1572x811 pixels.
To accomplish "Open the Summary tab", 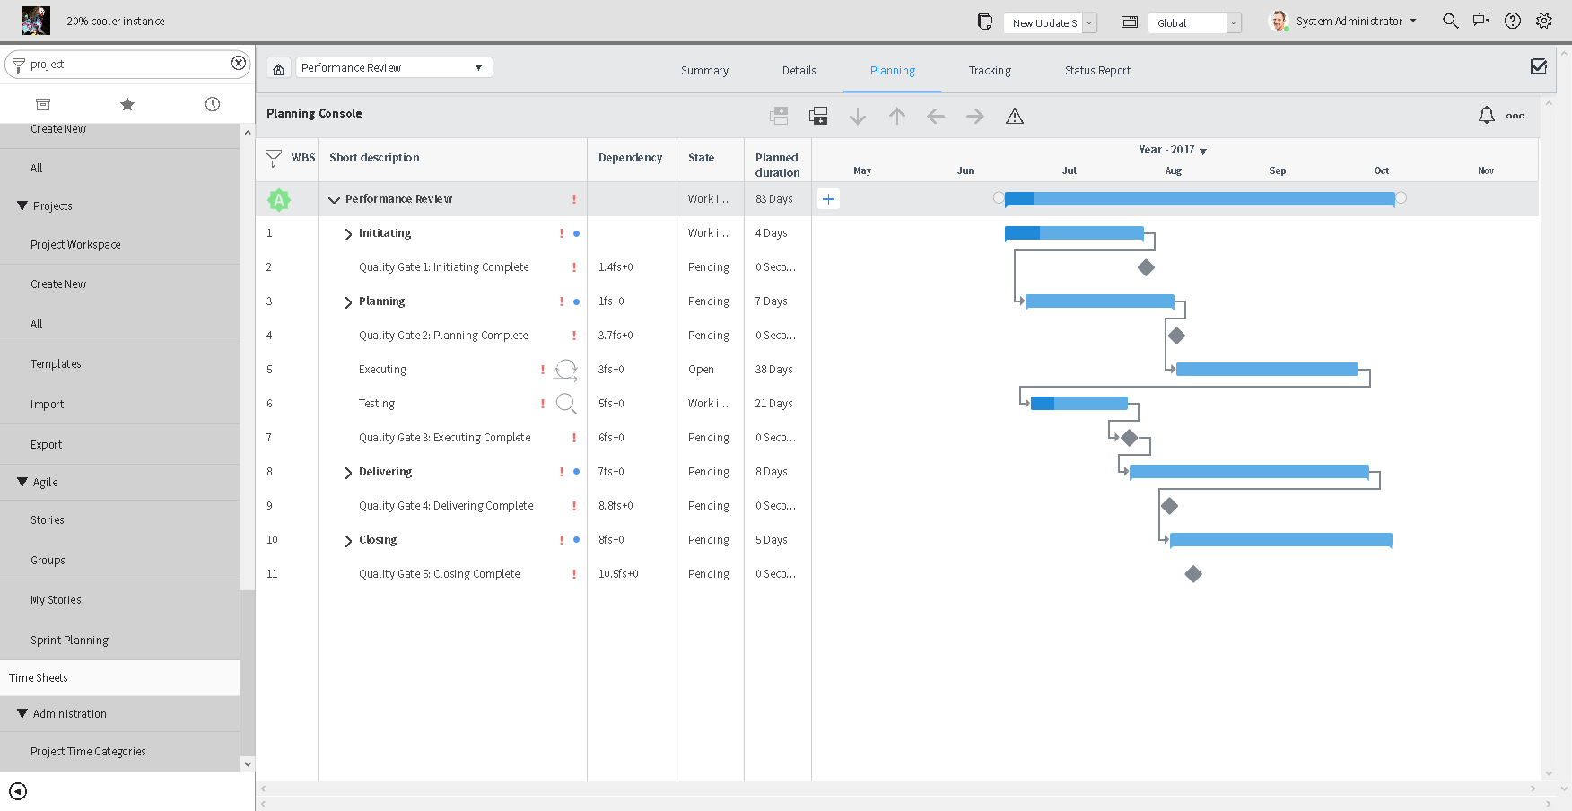I will [704, 70].
